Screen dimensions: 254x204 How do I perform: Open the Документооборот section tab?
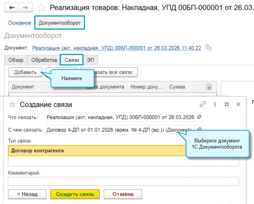tap(60, 23)
